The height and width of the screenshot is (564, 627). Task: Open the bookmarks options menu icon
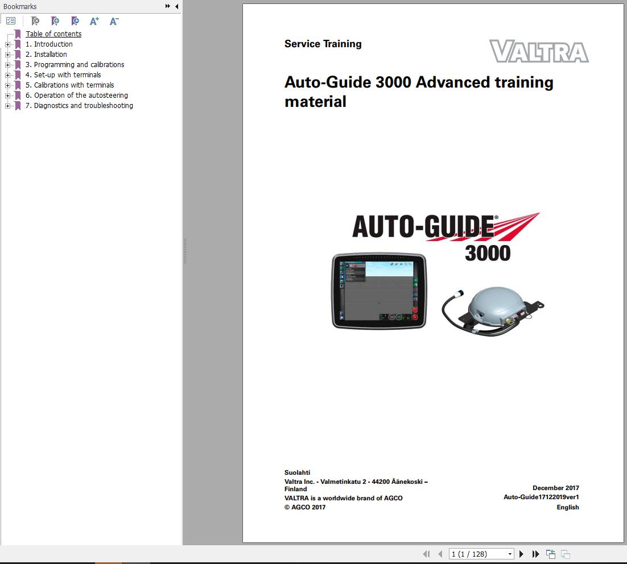(x=11, y=21)
